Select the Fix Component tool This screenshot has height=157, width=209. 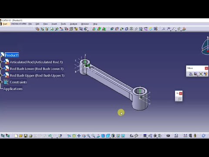click(131, 29)
